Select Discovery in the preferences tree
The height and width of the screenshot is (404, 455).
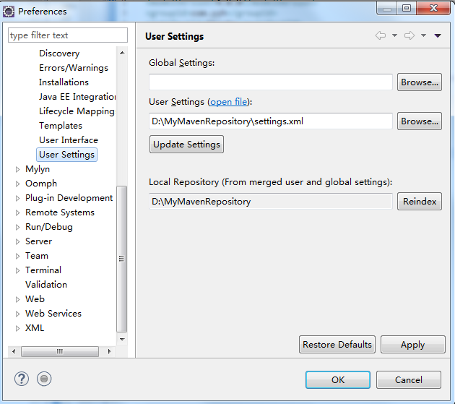pos(59,53)
